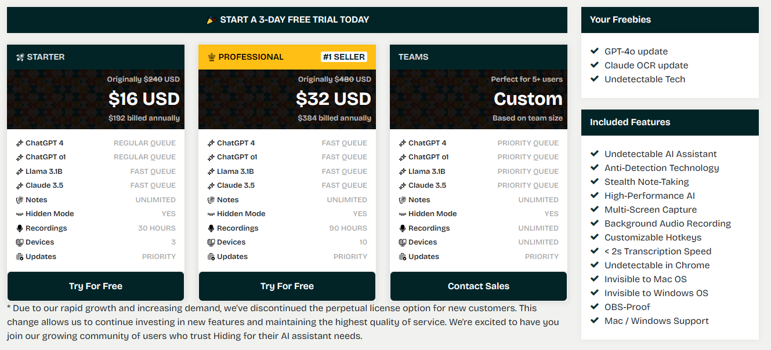Screen dimensions: 771x350
Task: Click the Invisible to Mac OS feature text
Action: click(646, 279)
